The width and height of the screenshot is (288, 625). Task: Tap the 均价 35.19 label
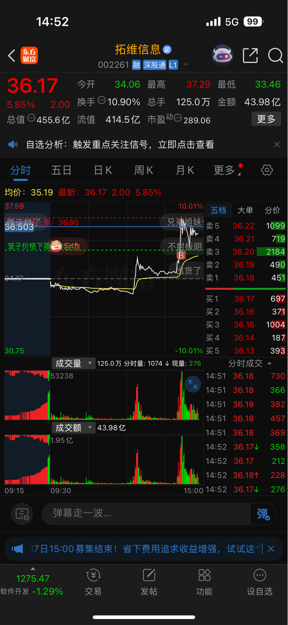(29, 193)
